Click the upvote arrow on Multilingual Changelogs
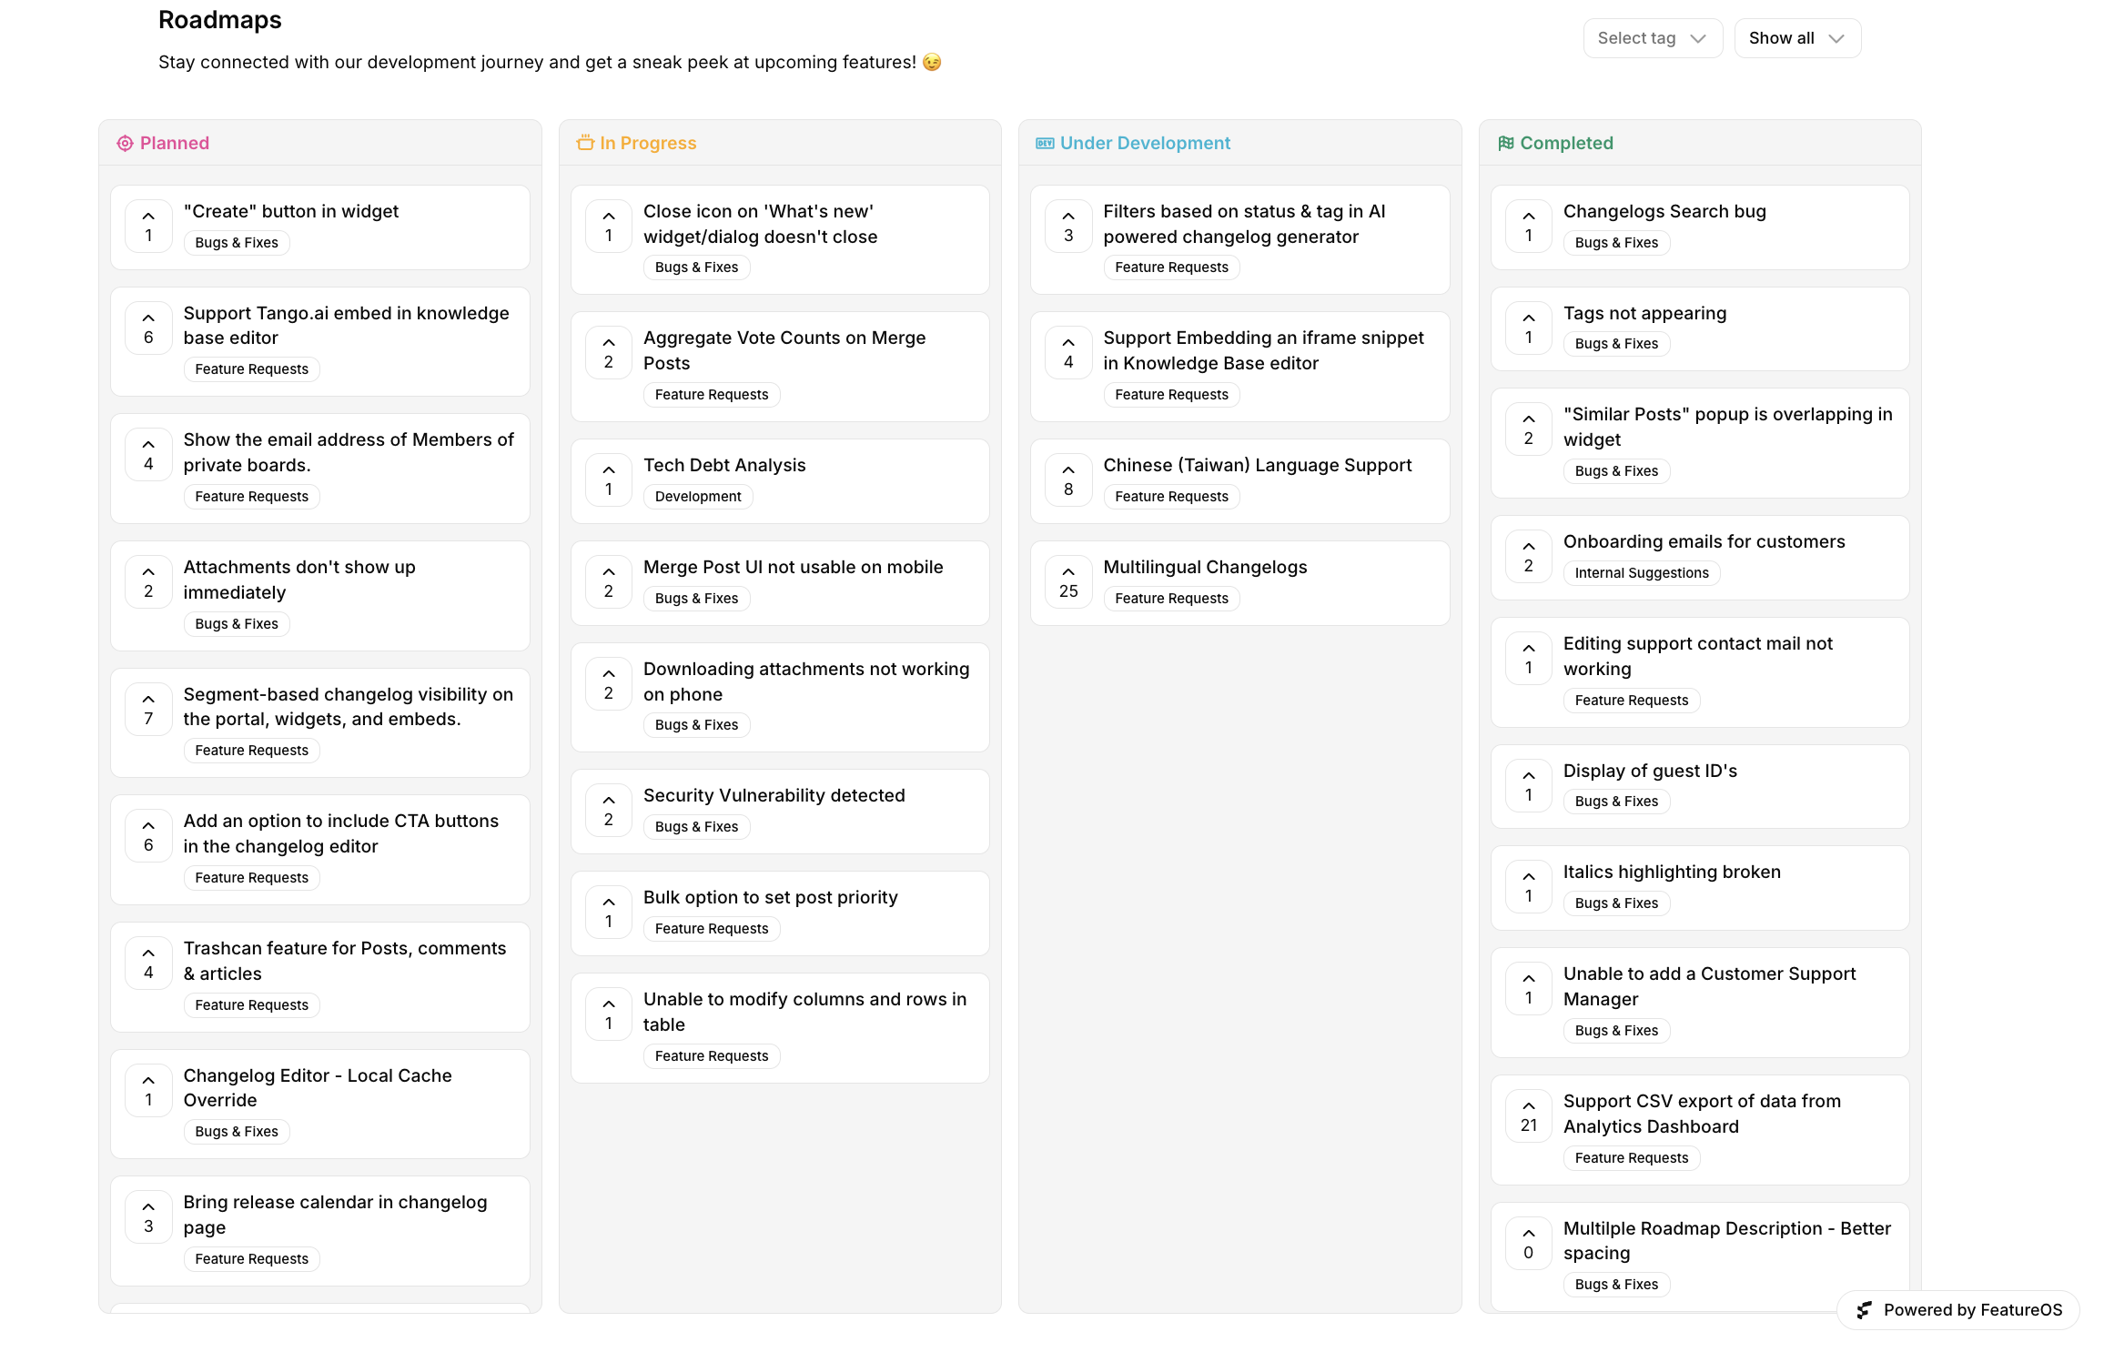2104x1352 pixels. point(1067,571)
